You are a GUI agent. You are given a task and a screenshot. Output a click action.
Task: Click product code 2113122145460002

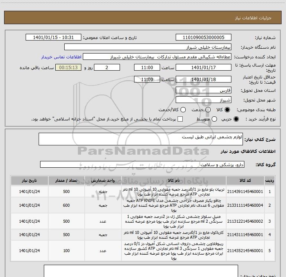pos(245,221)
